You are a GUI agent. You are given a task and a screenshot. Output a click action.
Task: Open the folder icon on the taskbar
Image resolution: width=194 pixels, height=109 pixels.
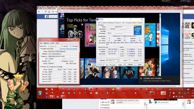click(46, 89)
